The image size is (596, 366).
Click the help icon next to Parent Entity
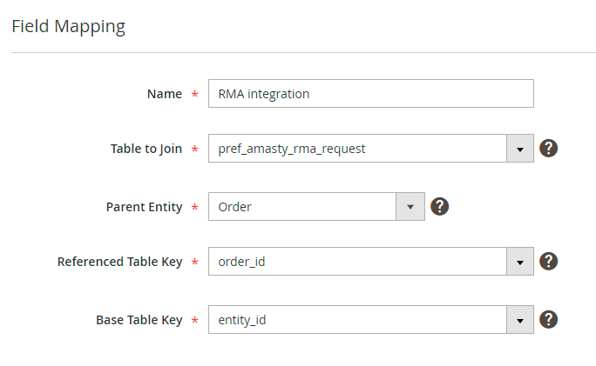[440, 207]
